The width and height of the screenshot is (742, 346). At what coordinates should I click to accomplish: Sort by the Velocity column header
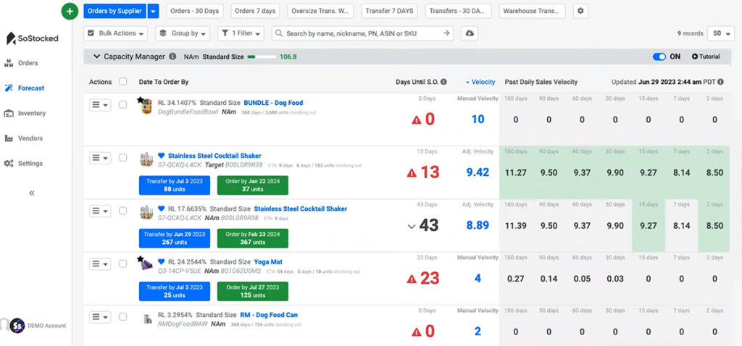pos(480,82)
